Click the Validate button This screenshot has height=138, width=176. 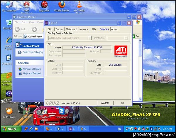coord(105,103)
